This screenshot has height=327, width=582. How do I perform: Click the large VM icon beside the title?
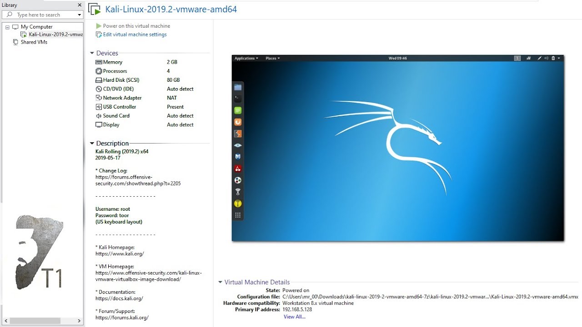point(94,9)
